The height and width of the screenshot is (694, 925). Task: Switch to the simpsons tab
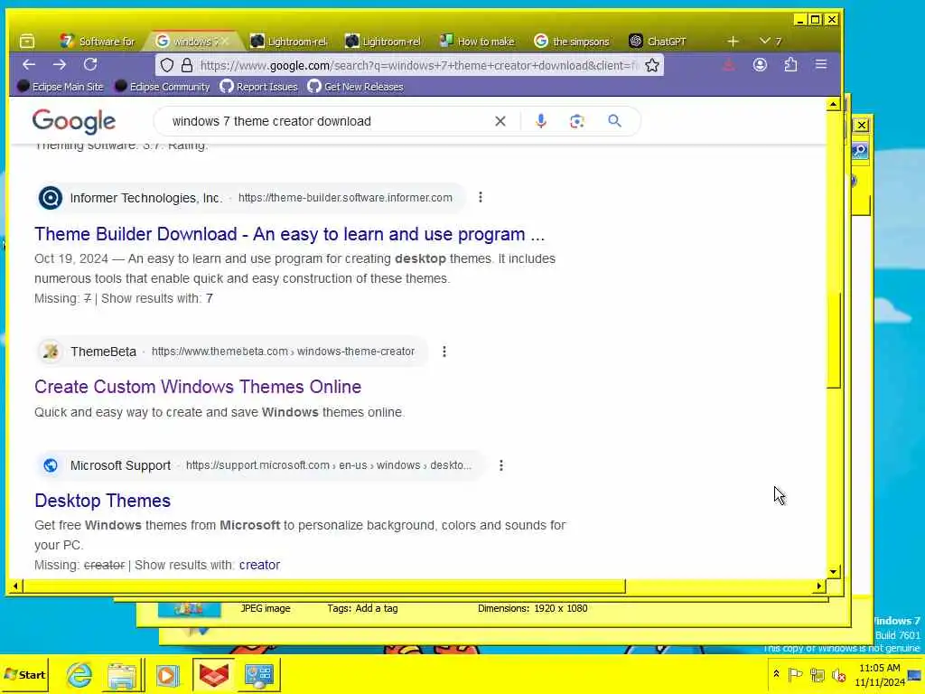click(572, 42)
